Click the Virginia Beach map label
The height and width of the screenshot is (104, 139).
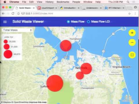[x=121, y=67]
